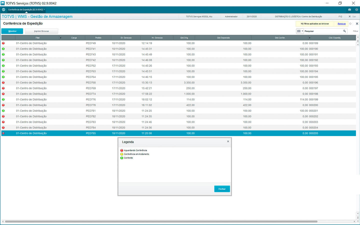Click inside the Pesquisar search field

click(322, 31)
